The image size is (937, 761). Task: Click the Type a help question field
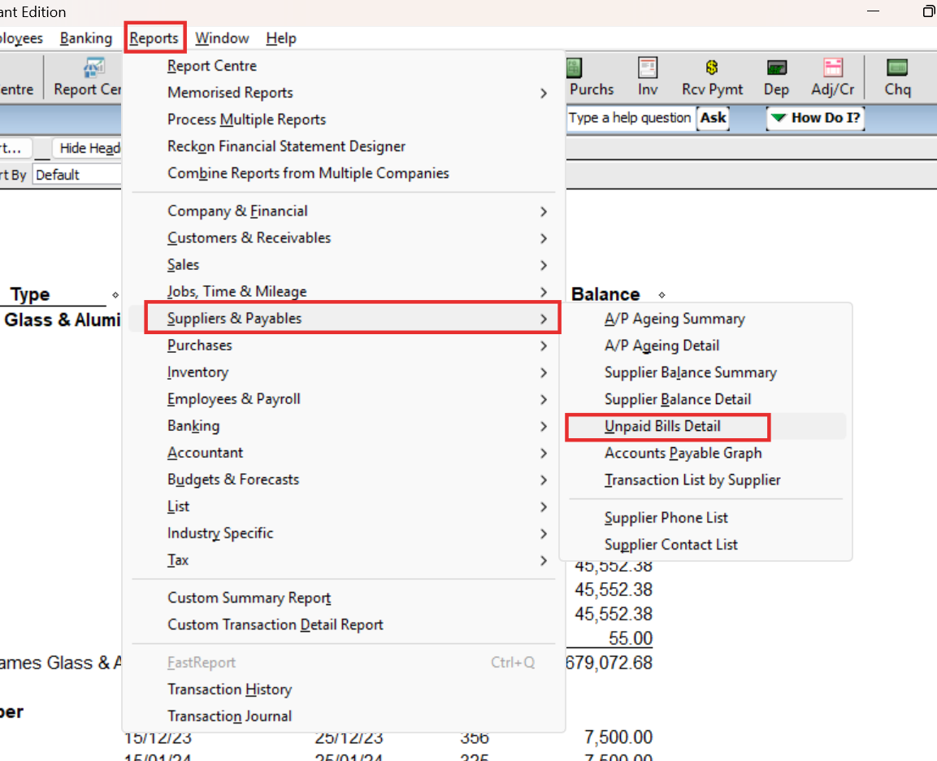[x=630, y=118]
